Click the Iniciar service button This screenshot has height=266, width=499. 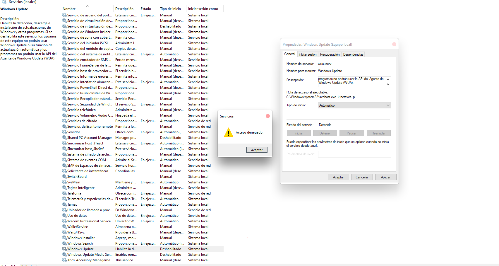pyautogui.click(x=299, y=133)
